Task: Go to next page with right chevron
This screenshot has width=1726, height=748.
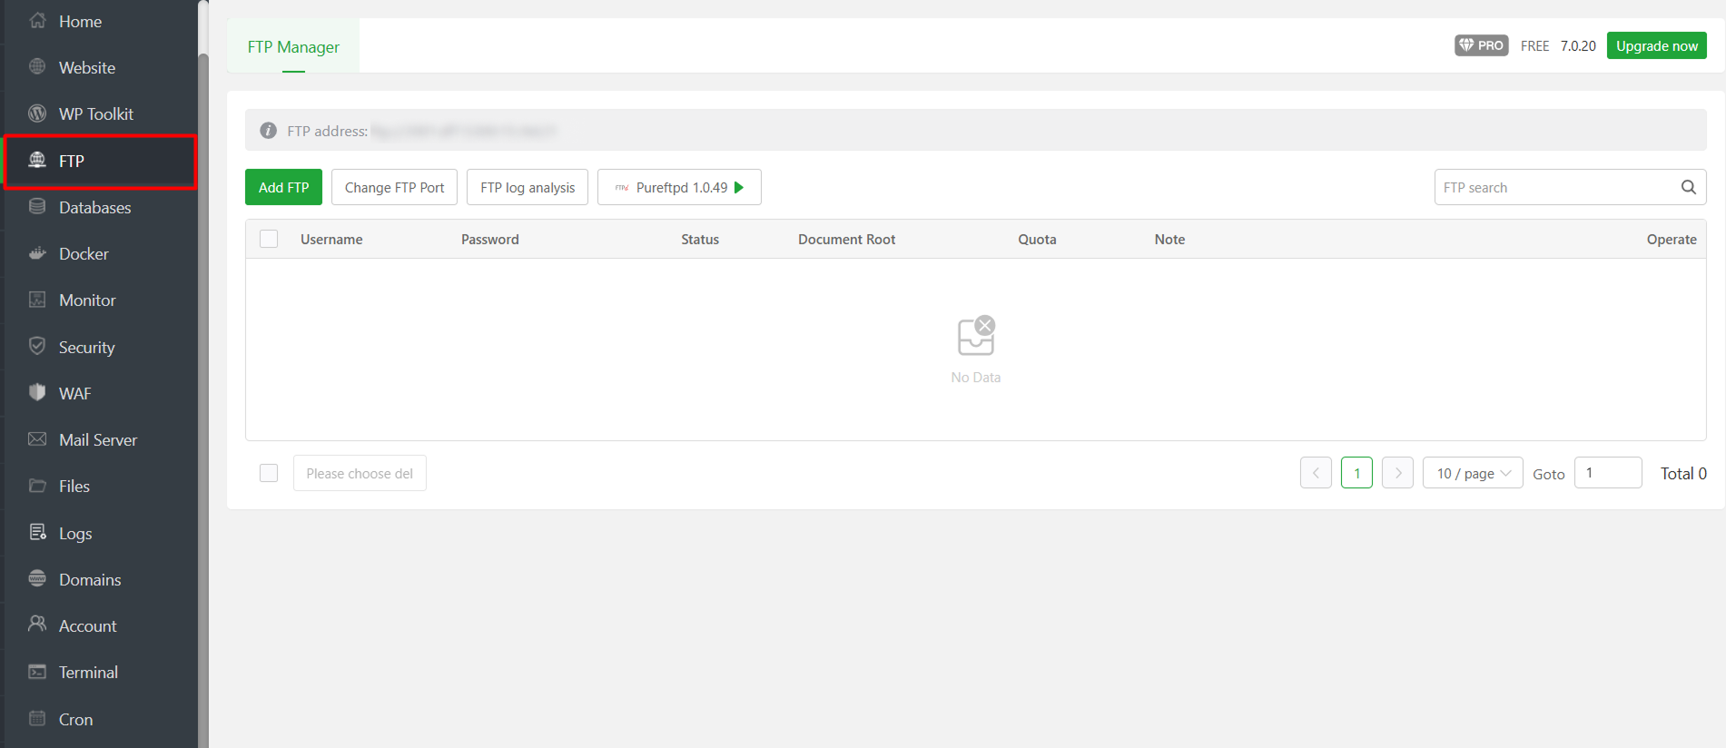Action: pyautogui.click(x=1397, y=473)
